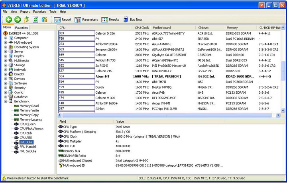Select the Benchmark hourglass icon
This screenshot has width=287, height=183.
[x=11, y=101]
